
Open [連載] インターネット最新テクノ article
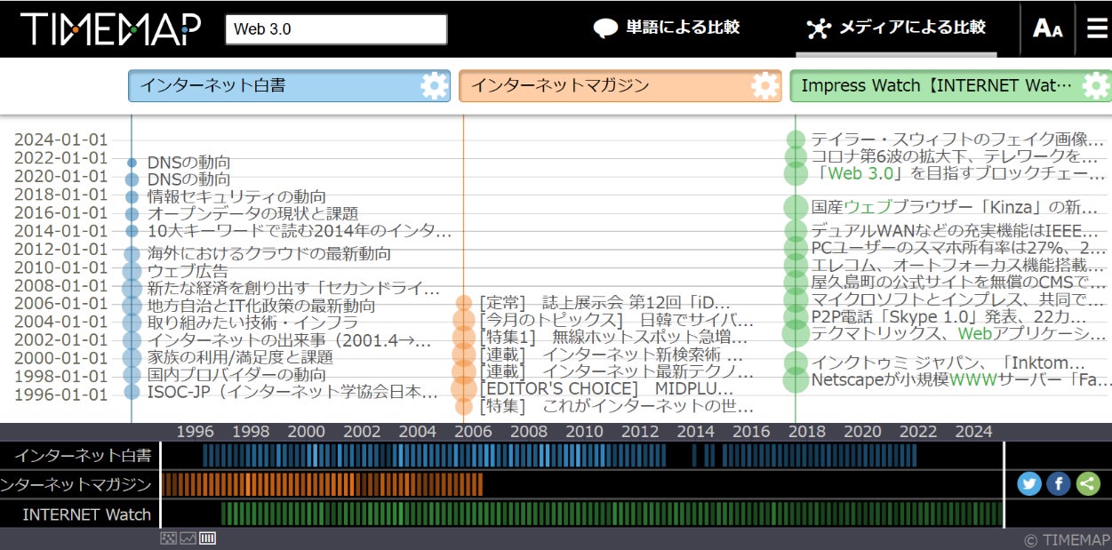(616, 371)
